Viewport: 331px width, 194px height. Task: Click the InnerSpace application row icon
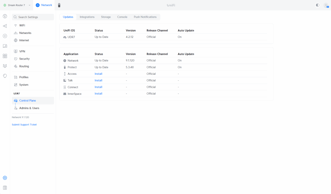[65, 94]
